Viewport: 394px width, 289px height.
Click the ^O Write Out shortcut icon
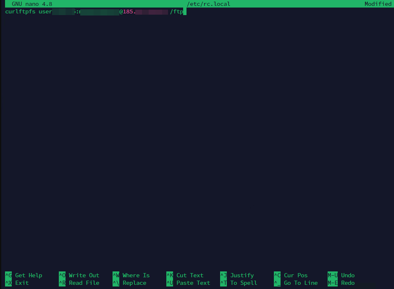click(61, 275)
